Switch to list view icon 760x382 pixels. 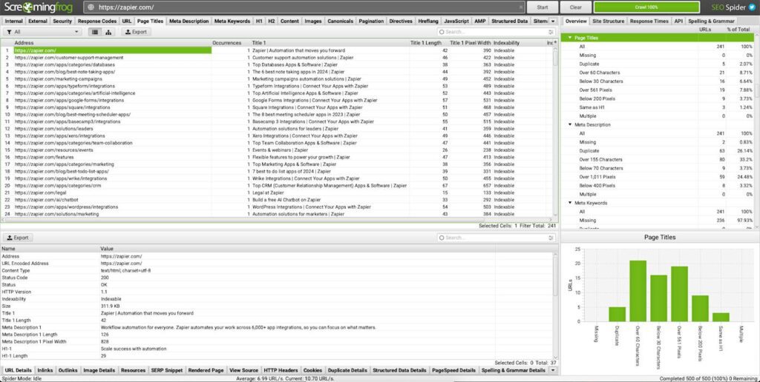click(x=94, y=32)
